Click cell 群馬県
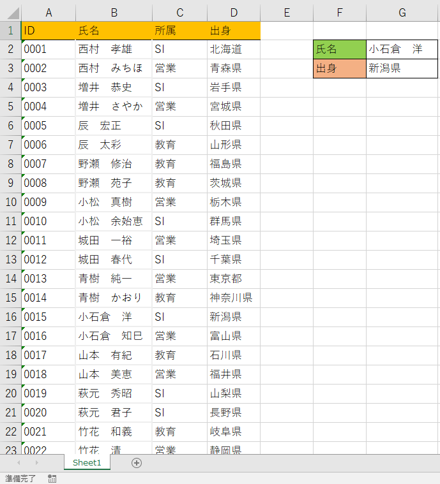Image resolution: width=440 pixels, height=484 pixels. point(234,222)
